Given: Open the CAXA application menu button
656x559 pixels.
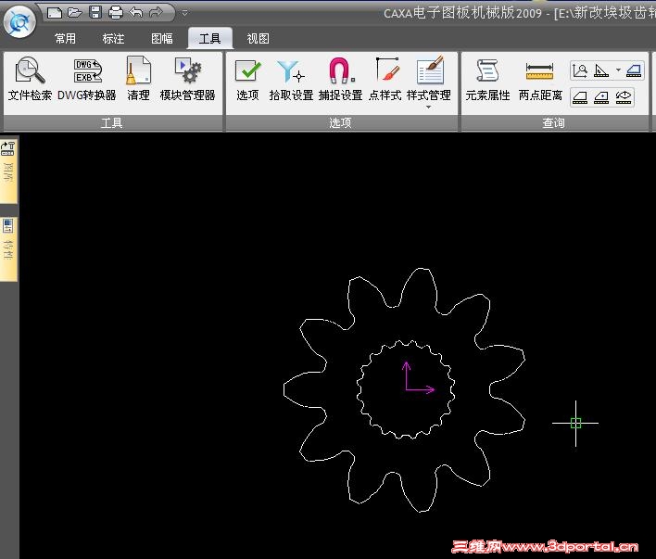Looking at the screenshot, I should 19,21.
